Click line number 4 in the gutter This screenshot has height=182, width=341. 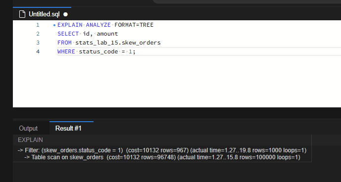click(x=38, y=51)
